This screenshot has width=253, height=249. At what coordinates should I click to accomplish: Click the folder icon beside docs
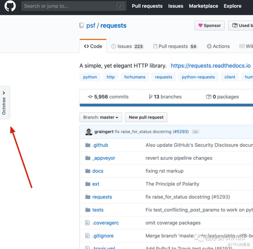tap(88, 171)
